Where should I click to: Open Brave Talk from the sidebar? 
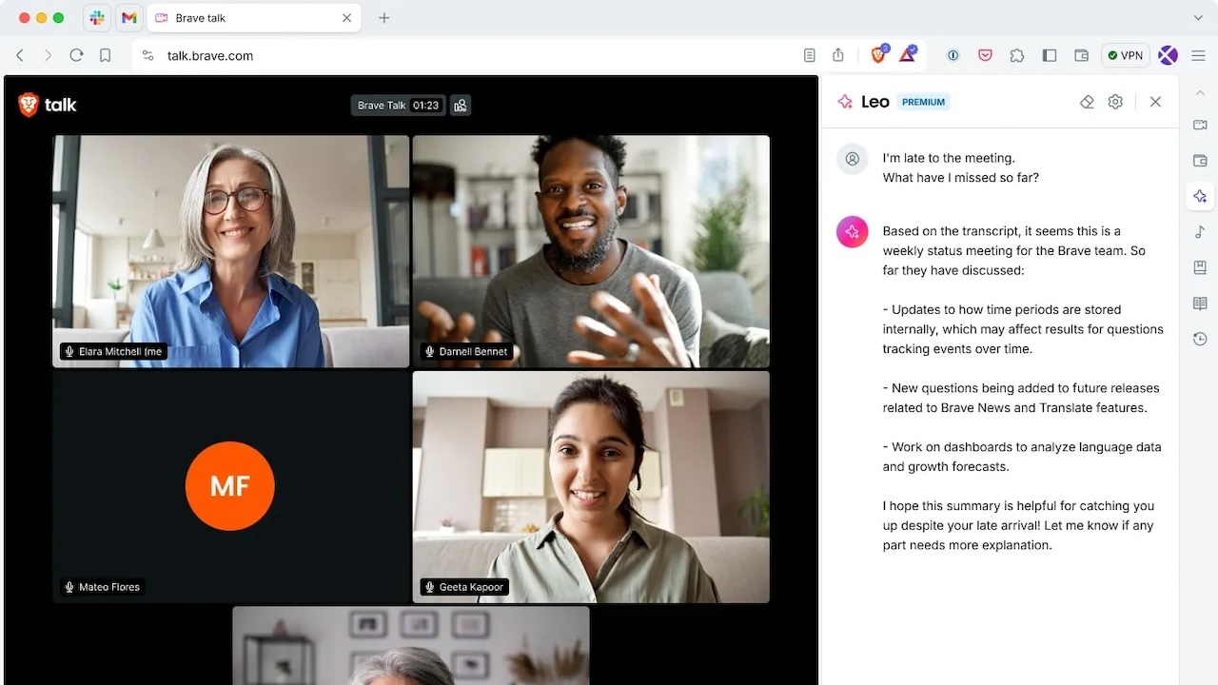click(x=1200, y=126)
